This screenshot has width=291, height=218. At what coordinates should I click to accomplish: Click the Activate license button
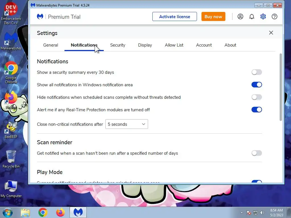tap(174, 17)
